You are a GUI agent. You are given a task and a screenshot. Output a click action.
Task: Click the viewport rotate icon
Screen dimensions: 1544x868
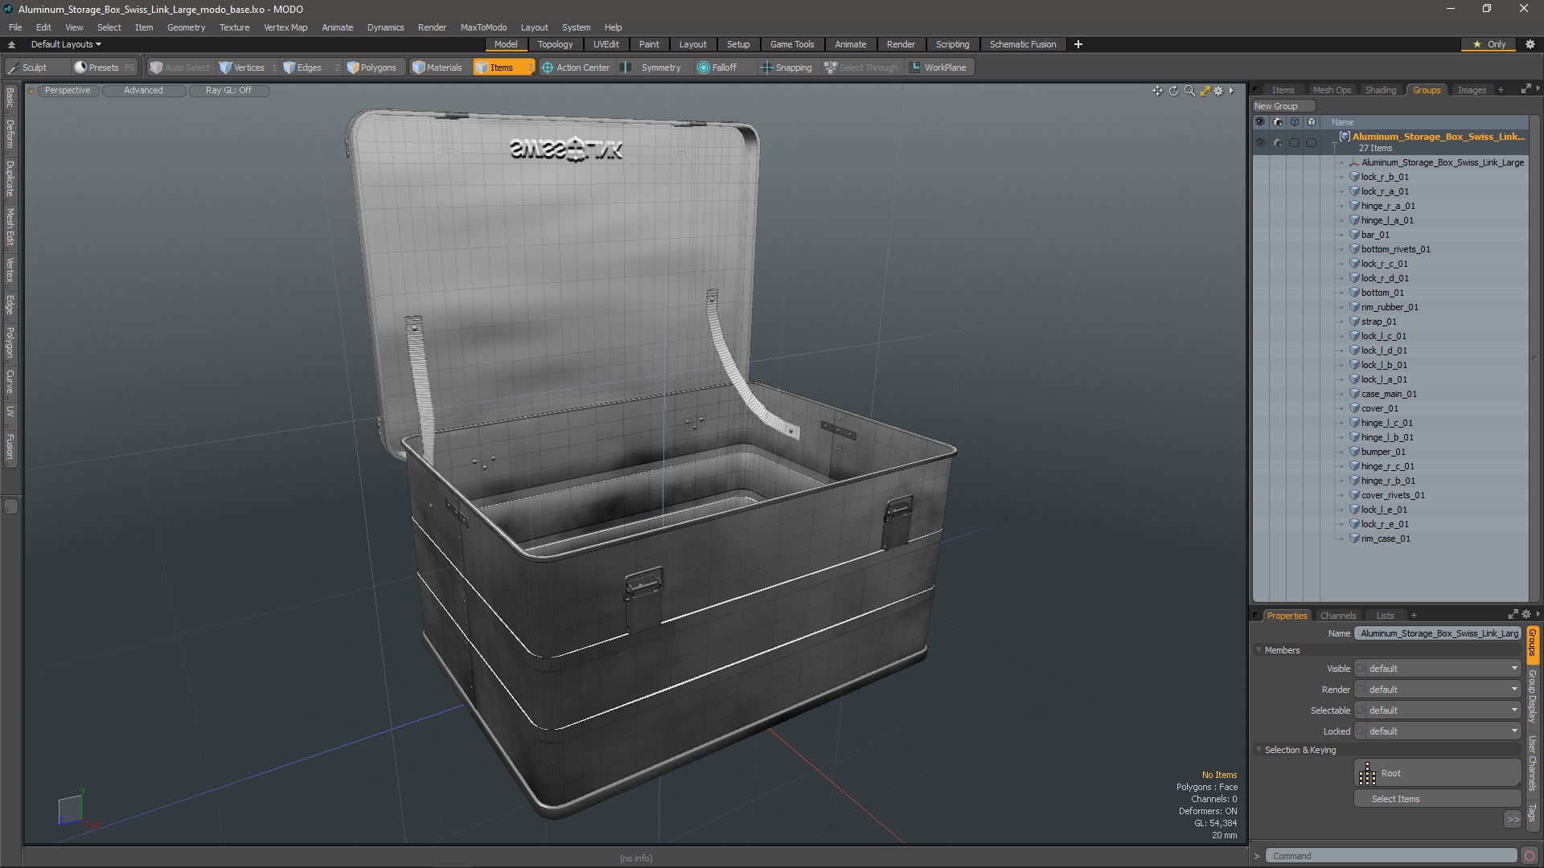(x=1173, y=91)
